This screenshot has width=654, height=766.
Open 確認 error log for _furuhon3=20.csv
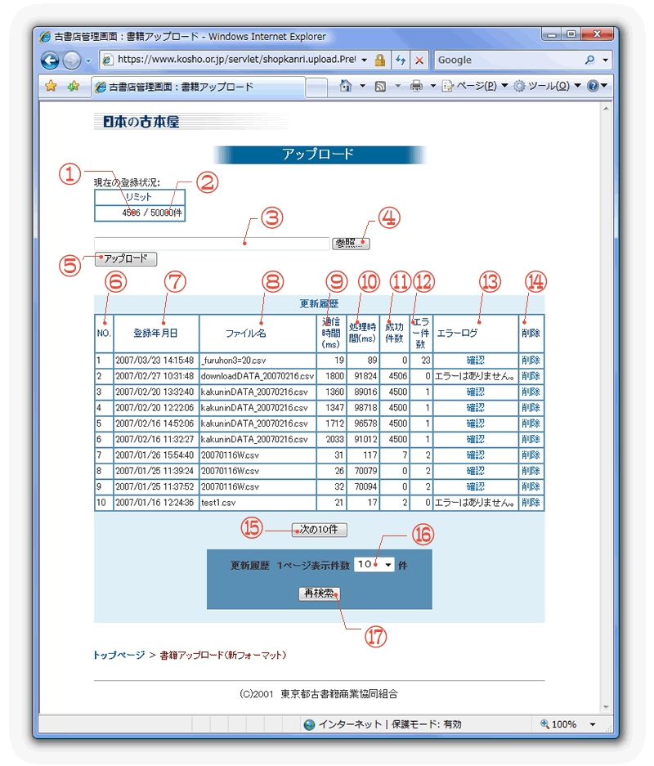click(475, 361)
